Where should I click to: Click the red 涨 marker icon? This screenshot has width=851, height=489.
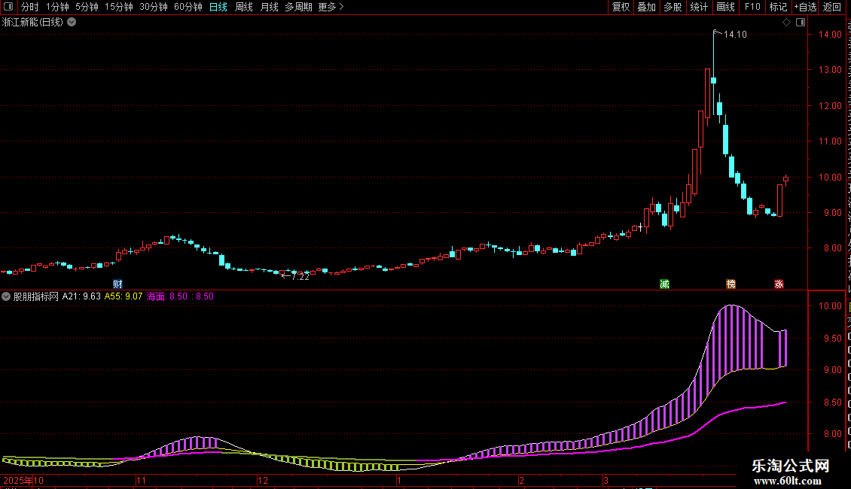pyautogui.click(x=779, y=284)
